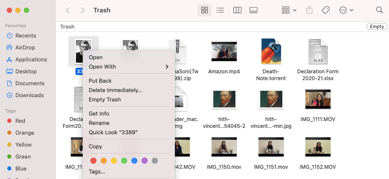Switch to gallery view in toolbar

pos(253,10)
